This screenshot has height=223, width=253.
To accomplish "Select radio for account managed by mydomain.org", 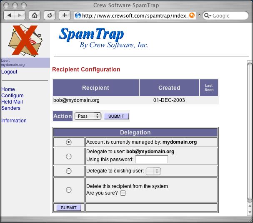I will [x=69, y=142].
